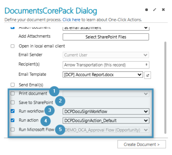Viewport: 172px width, 155px height.
Task: Click the 'Run workflow' label text
Action: 31,111
